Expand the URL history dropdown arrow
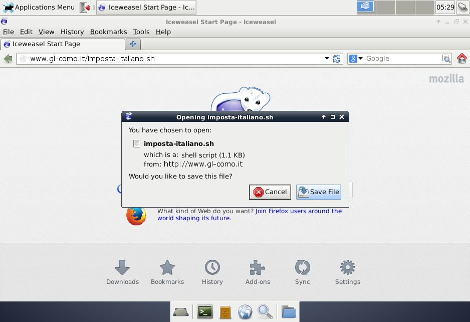470x322 pixels. [327, 59]
